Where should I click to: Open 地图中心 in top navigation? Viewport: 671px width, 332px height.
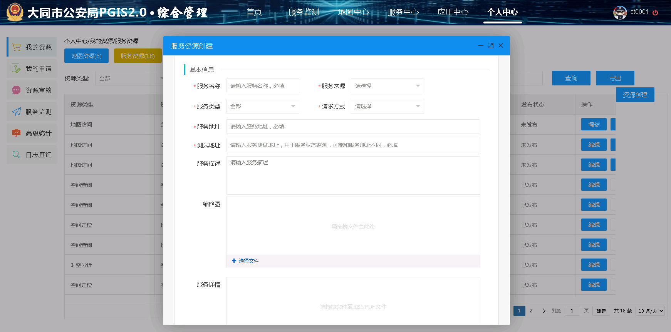coord(353,12)
